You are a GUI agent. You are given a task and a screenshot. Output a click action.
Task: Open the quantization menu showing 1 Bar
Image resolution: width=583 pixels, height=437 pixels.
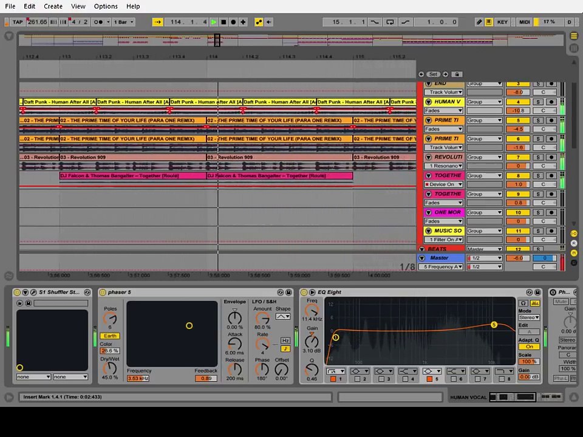(123, 22)
